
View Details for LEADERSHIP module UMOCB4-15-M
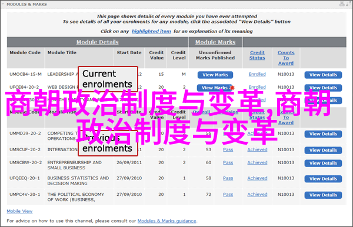pos(323,75)
